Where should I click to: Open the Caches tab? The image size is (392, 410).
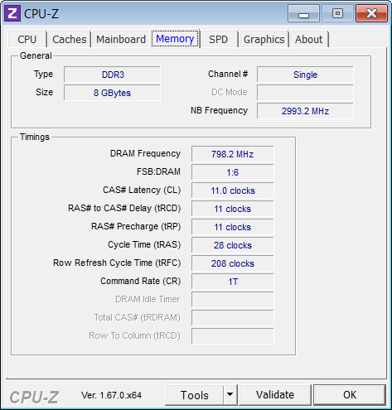tap(70, 40)
